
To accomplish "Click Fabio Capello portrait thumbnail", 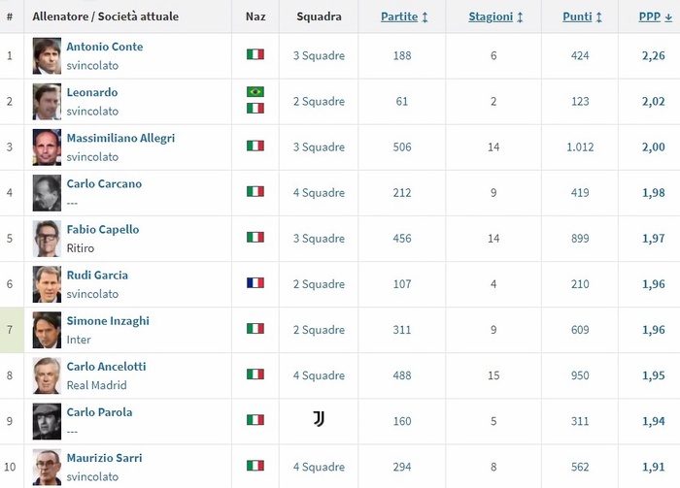I will [47, 239].
